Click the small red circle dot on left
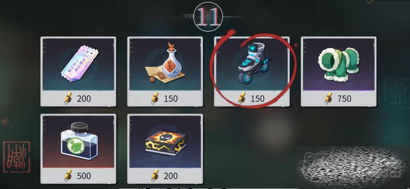Screen dimensions: 410x189 (4, 122)
